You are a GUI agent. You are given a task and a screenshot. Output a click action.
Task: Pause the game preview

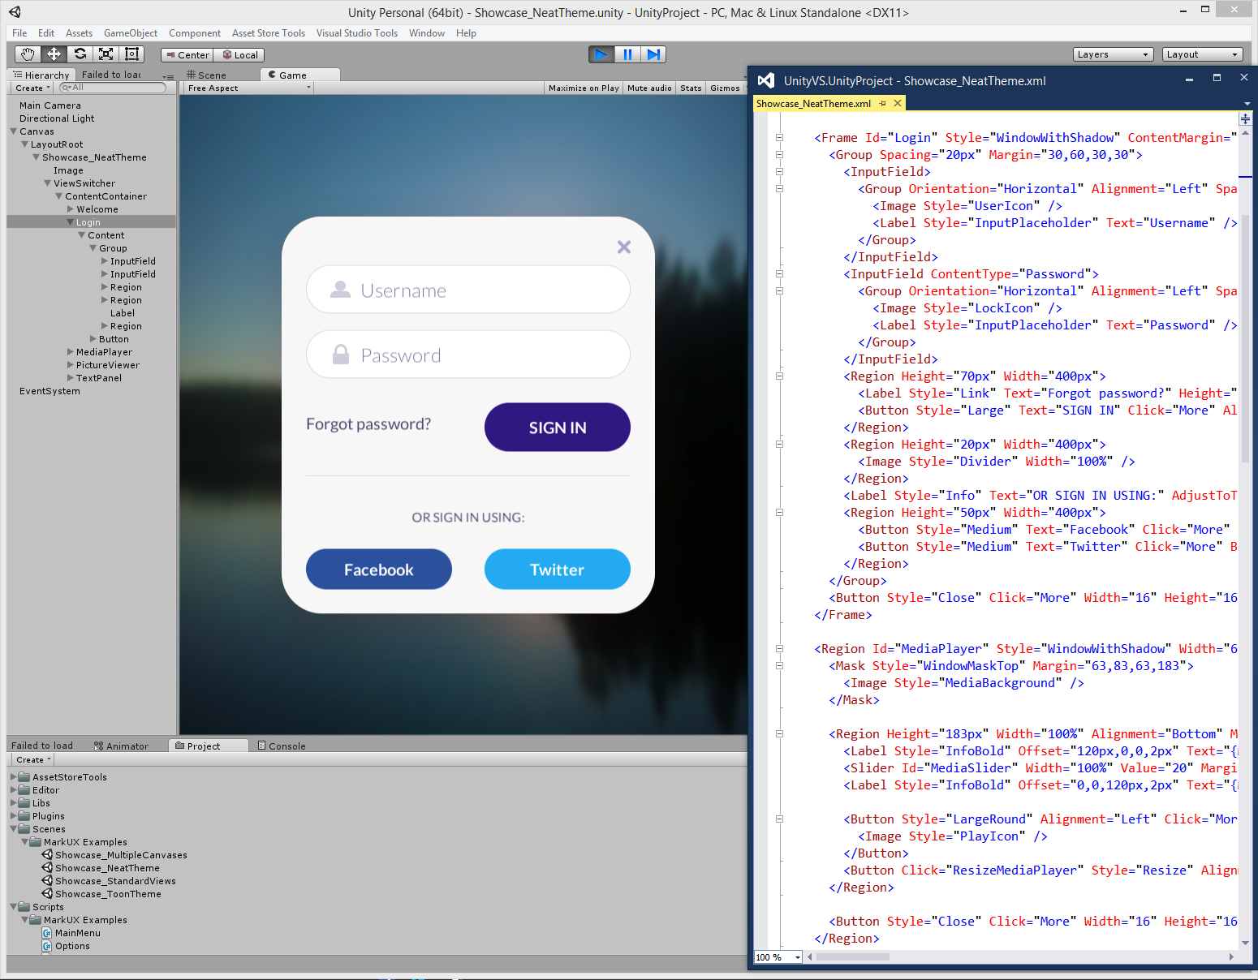click(x=627, y=54)
